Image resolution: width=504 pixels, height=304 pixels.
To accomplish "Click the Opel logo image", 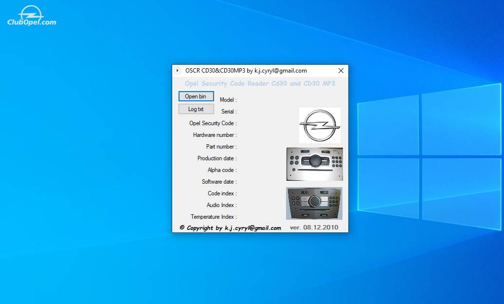I will coord(320,125).
